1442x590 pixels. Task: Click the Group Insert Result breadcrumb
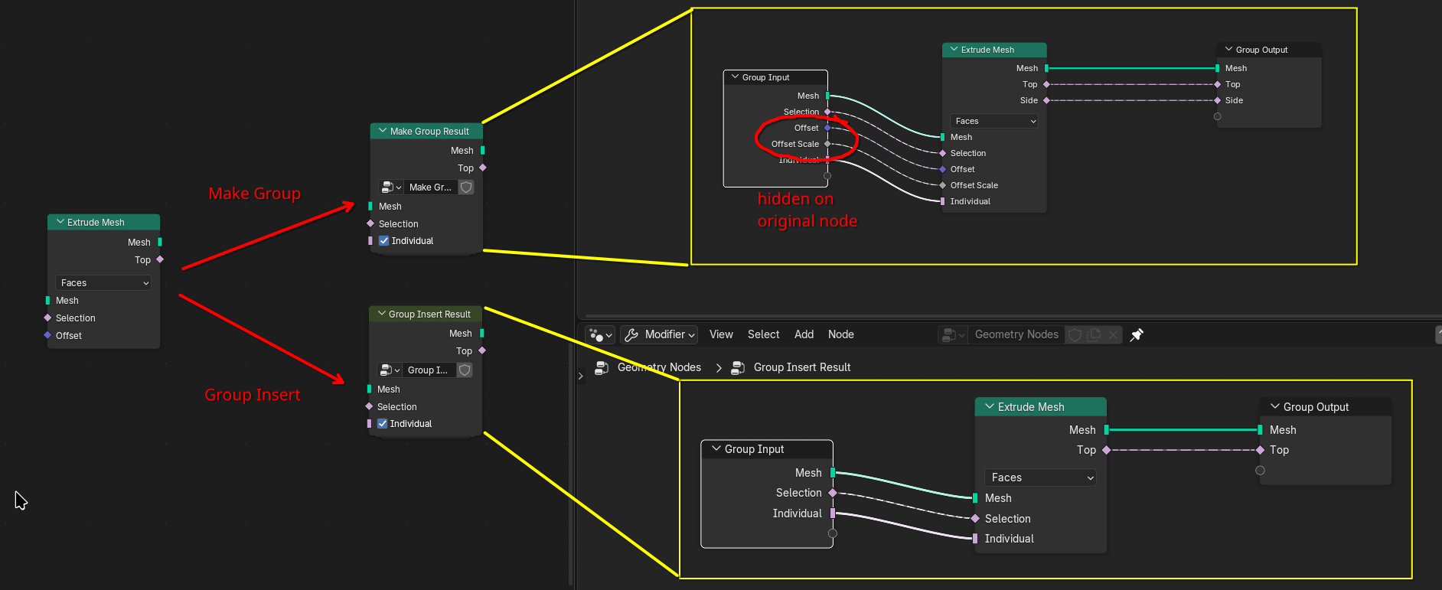tap(801, 367)
